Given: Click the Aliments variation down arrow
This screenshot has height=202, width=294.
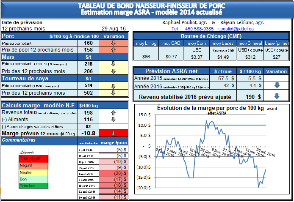Looking at the screenshot, I should click(x=113, y=120).
